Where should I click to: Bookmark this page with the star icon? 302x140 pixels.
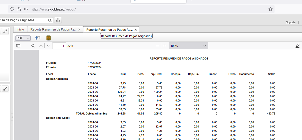click(270, 9)
